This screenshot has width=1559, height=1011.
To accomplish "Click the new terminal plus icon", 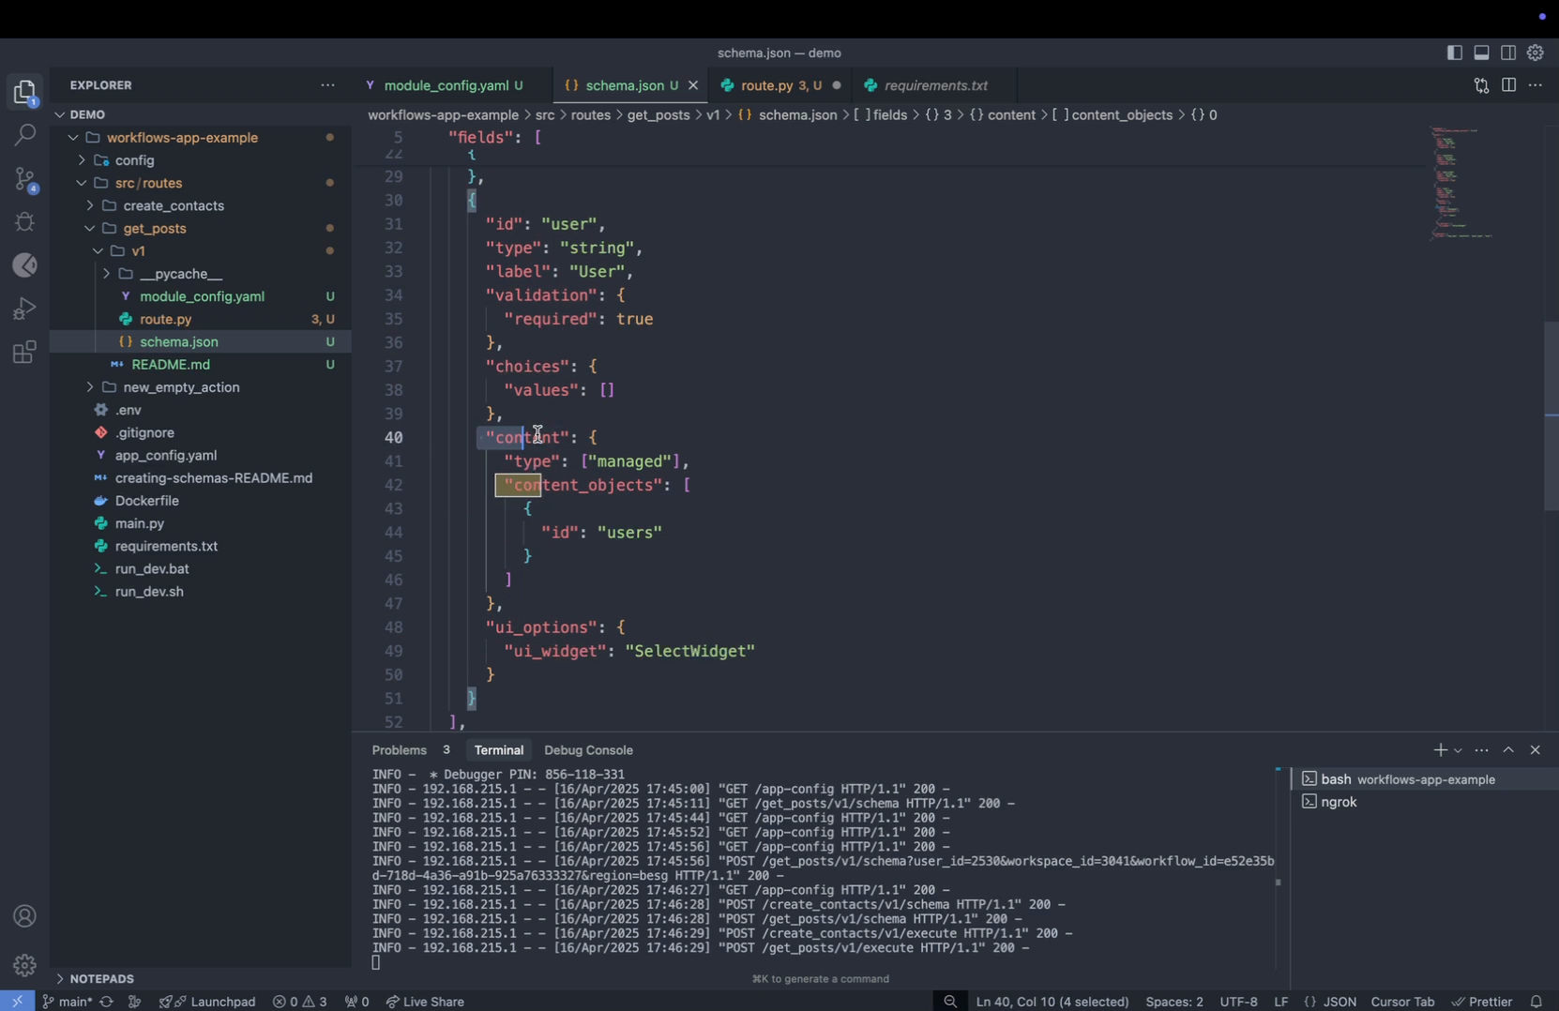I will pos(1440,750).
